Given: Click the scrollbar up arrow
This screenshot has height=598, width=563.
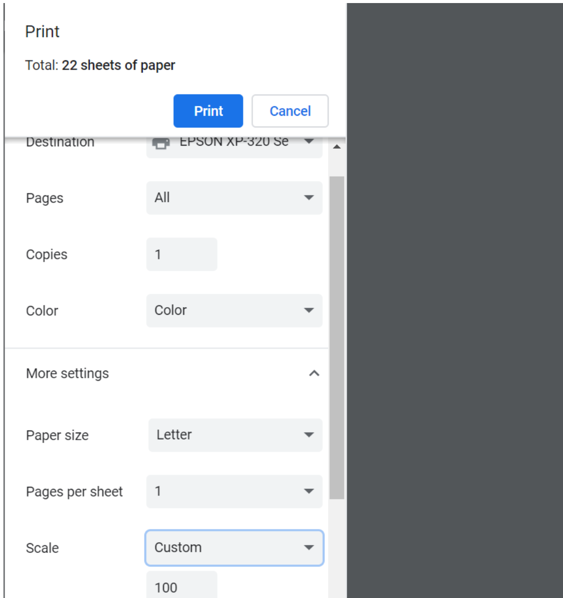Looking at the screenshot, I should [x=336, y=147].
